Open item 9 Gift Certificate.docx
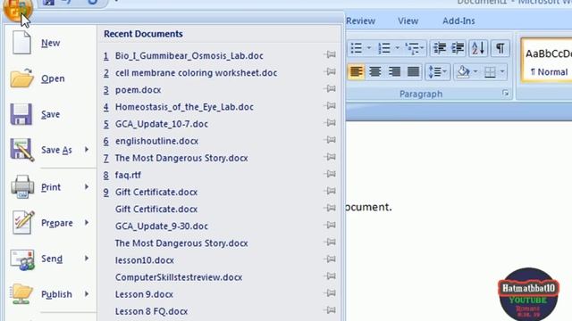The height and width of the screenshot is (321, 572). pos(156,193)
